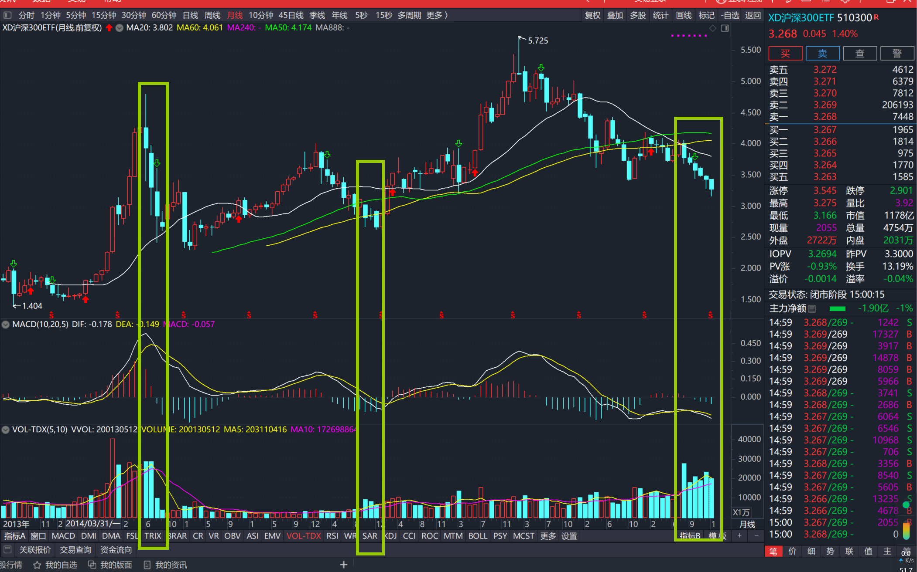Image resolution: width=917 pixels, height=572 pixels.
Task: Toggle the right sidebar panel icon
Action: coord(725,28)
